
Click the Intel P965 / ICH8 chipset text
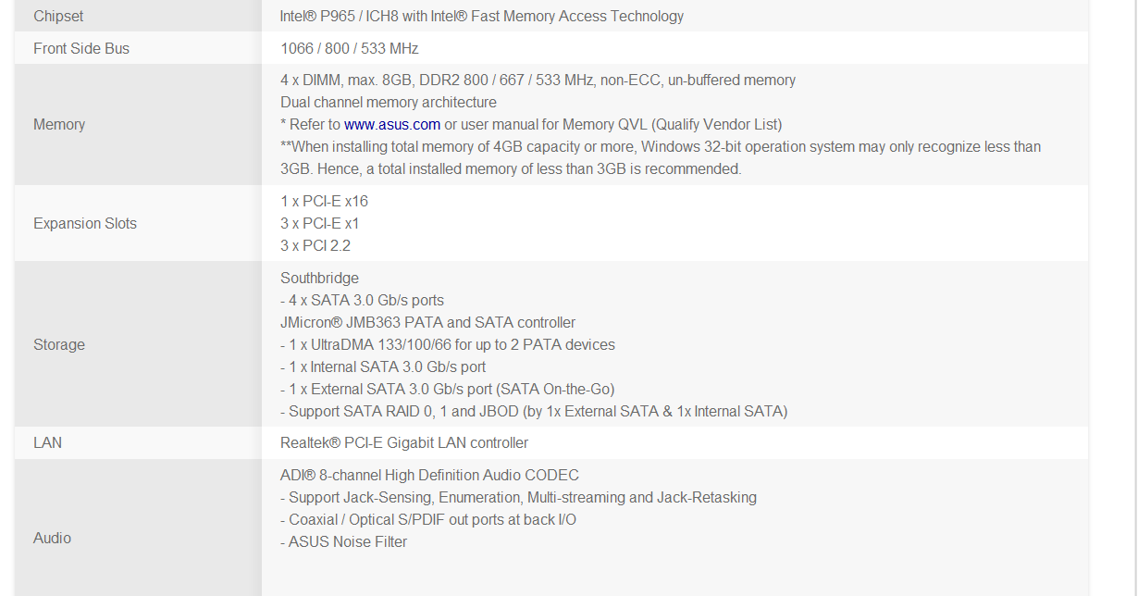(482, 16)
